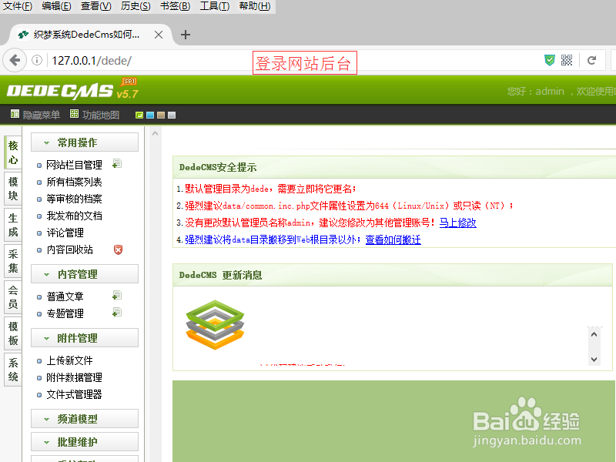Switch to the 会员 side tab
This screenshot has width=616, height=462.
pyautogui.click(x=13, y=297)
